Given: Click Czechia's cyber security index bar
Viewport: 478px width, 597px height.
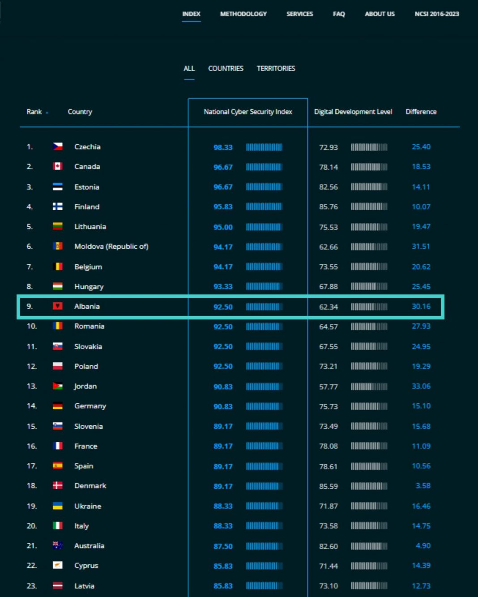Looking at the screenshot, I should coord(264,147).
